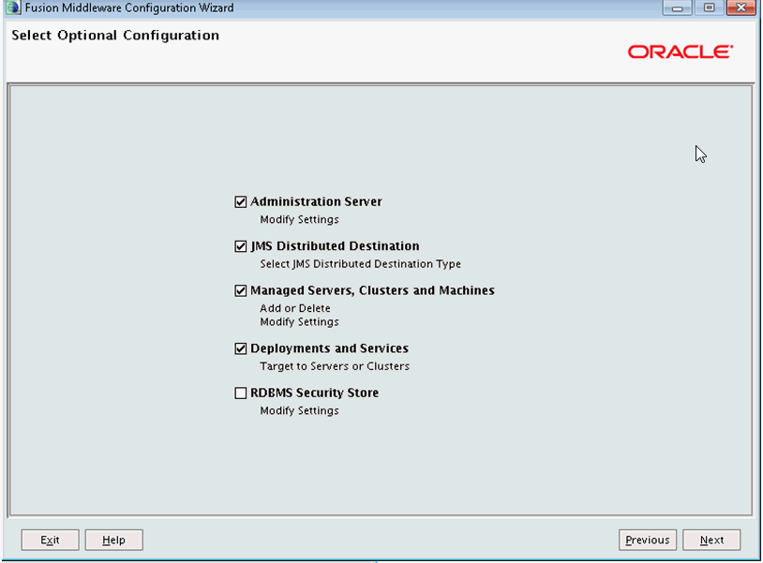Viewport: 763px width, 563px height.
Task: Uncheck the Deployments and Services checkbox
Action: tap(240, 348)
